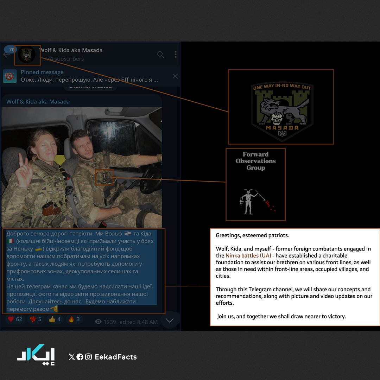Click the Join us translation line
This screenshot has height=380, width=380.
(281, 316)
